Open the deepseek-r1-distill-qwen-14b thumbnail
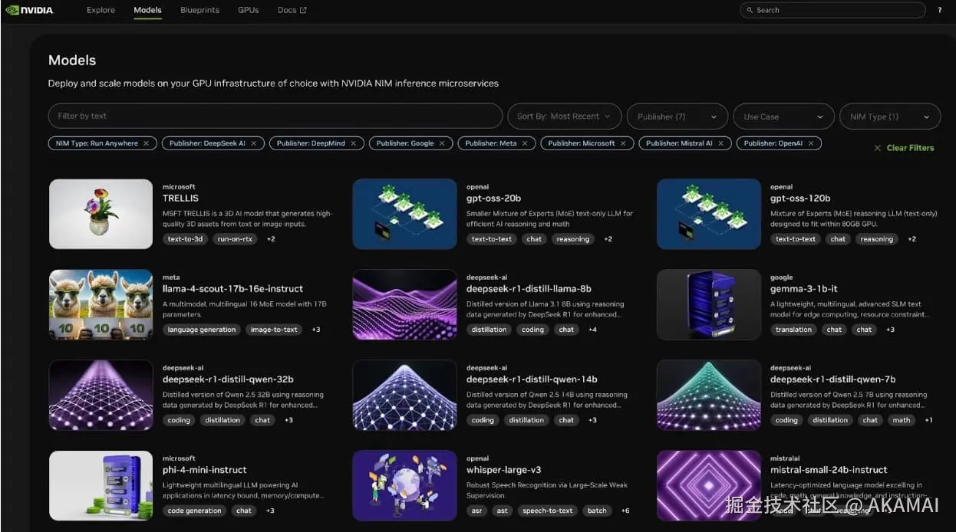The width and height of the screenshot is (956, 532). click(x=404, y=395)
